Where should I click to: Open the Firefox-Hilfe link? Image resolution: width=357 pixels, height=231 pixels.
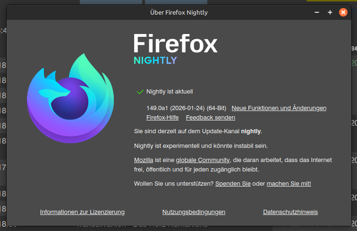click(162, 118)
